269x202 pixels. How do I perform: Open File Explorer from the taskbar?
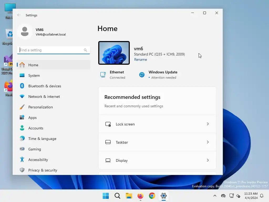(x=129, y=196)
